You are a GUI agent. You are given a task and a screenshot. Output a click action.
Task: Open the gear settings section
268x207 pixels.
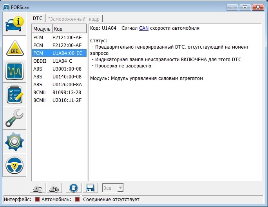[14, 142]
